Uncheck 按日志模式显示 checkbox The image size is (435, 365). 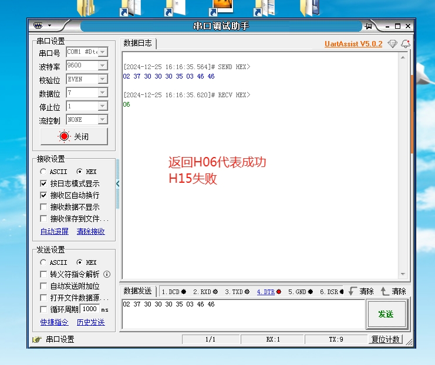[x=43, y=183]
